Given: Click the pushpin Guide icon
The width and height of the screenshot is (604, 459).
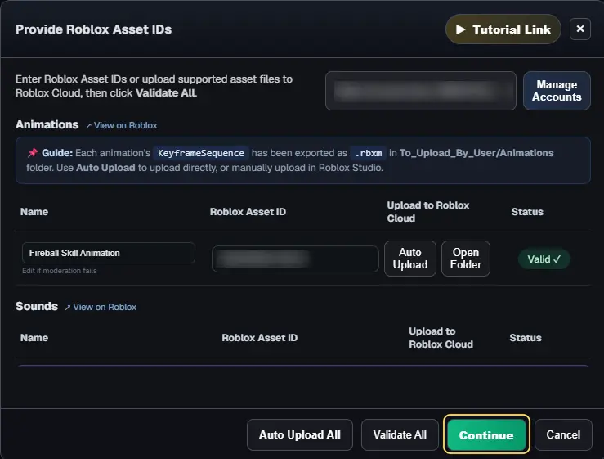Looking at the screenshot, I should 33,153.
